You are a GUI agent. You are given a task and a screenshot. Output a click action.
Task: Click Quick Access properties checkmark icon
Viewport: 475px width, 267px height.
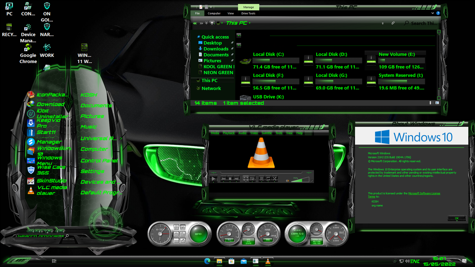coord(201,7)
